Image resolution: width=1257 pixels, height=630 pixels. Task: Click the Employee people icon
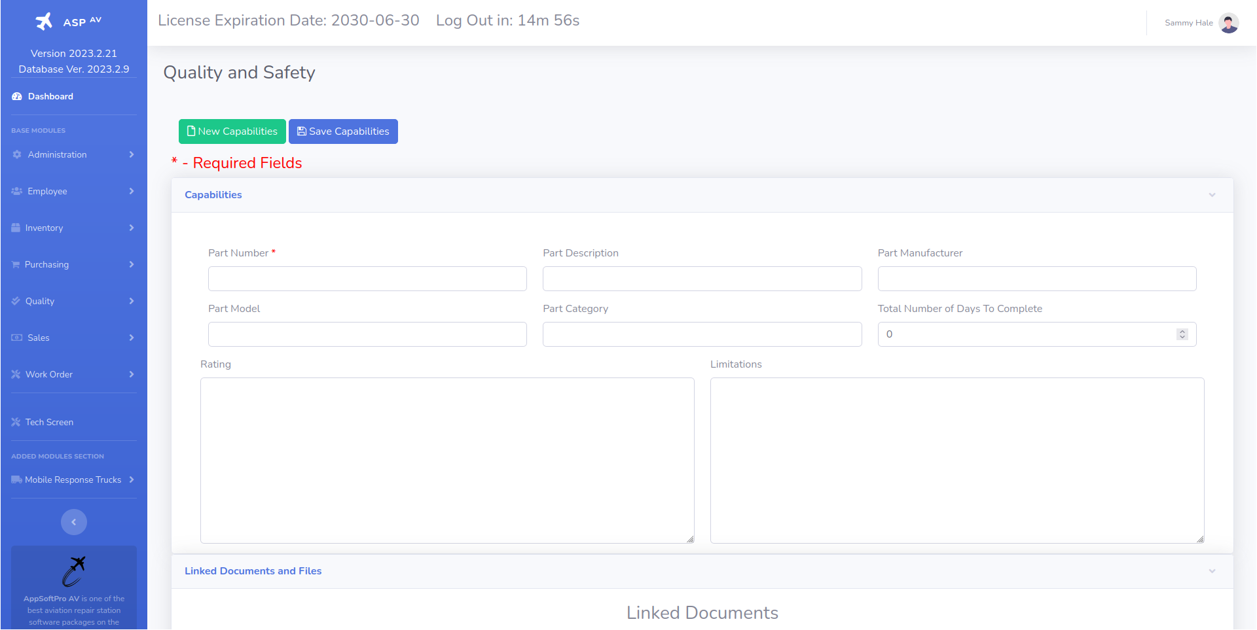[17, 191]
